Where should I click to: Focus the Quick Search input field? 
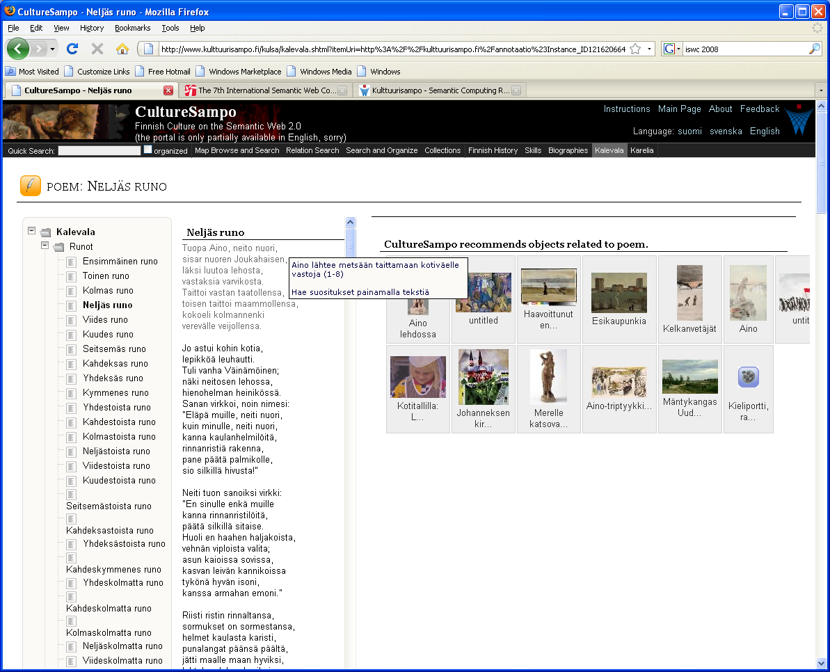99,151
